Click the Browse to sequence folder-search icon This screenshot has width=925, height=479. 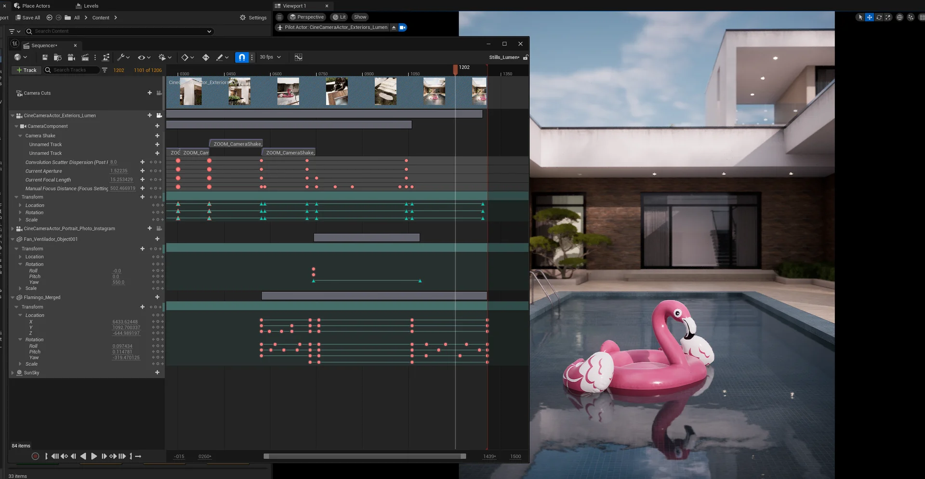coord(58,57)
